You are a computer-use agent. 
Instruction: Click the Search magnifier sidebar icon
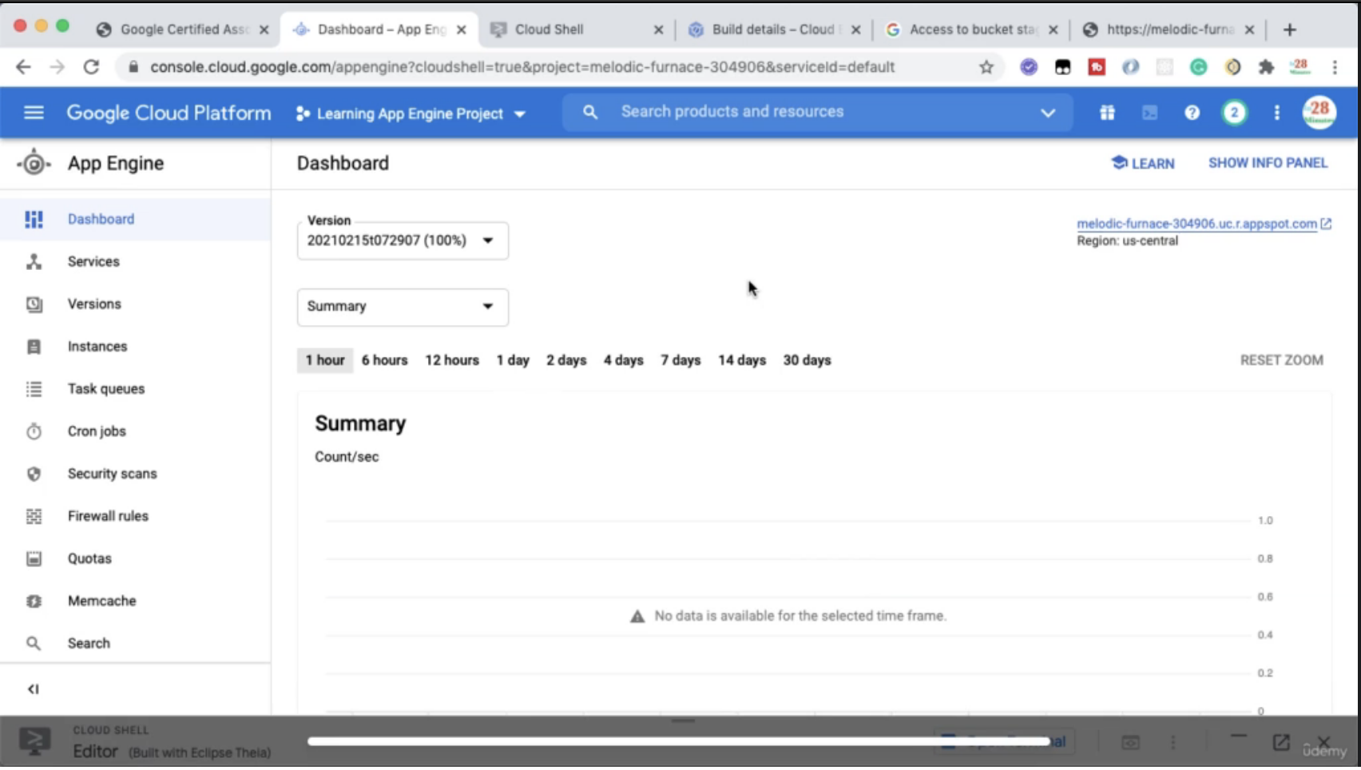[x=34, y=643]
